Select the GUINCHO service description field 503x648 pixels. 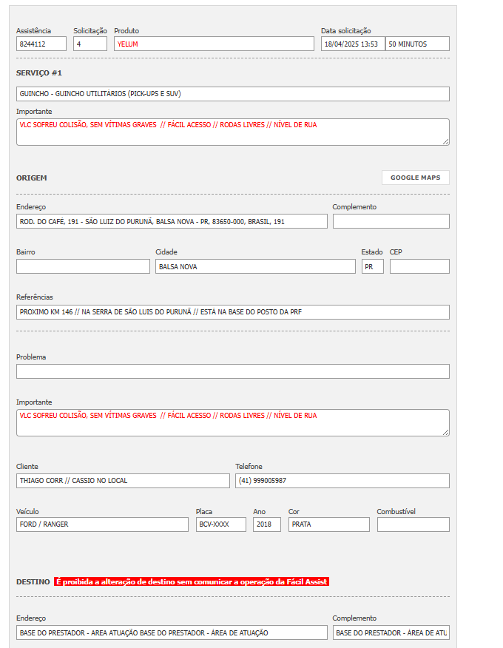tap(232, 94)
